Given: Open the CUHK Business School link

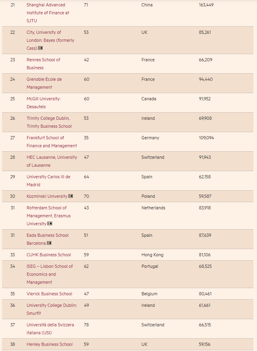Looking at the screenshot, I should coord(49,255).
